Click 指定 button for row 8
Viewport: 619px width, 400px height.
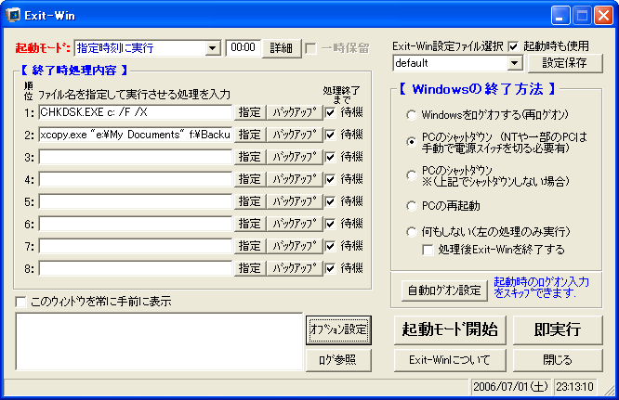250,268
